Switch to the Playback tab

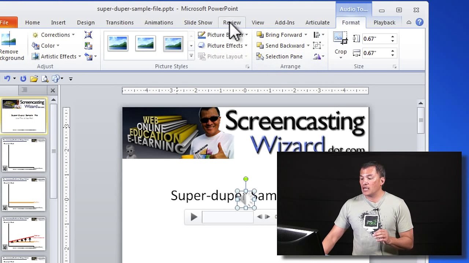click(384, 22)
